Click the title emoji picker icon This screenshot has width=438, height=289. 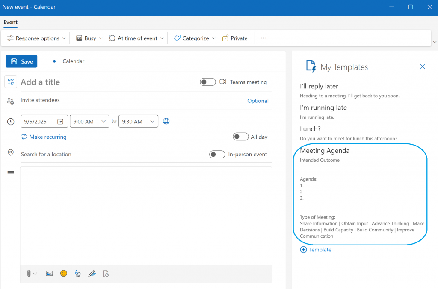coord(11,82)
